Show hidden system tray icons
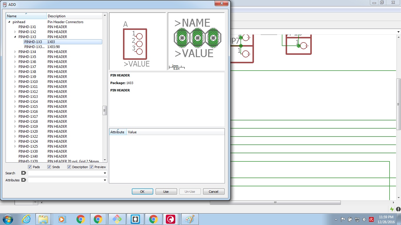The height and width of the screenshot is (225, 401). [336, 219]
